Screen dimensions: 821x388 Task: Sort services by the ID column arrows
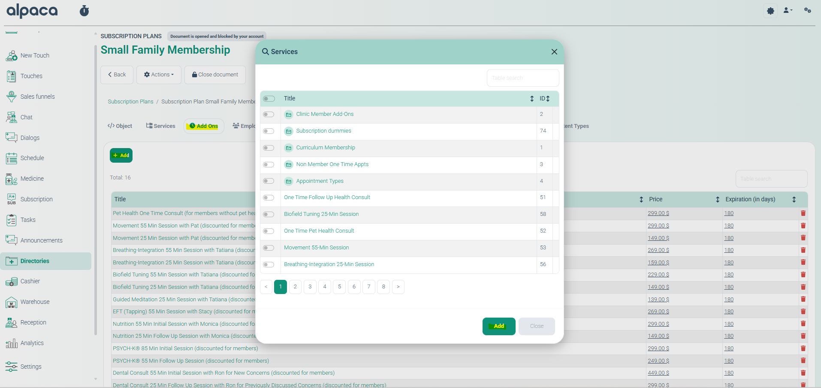point(548,99)
